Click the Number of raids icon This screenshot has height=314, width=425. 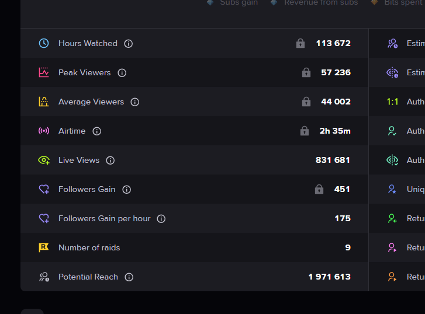coord(44,247)
